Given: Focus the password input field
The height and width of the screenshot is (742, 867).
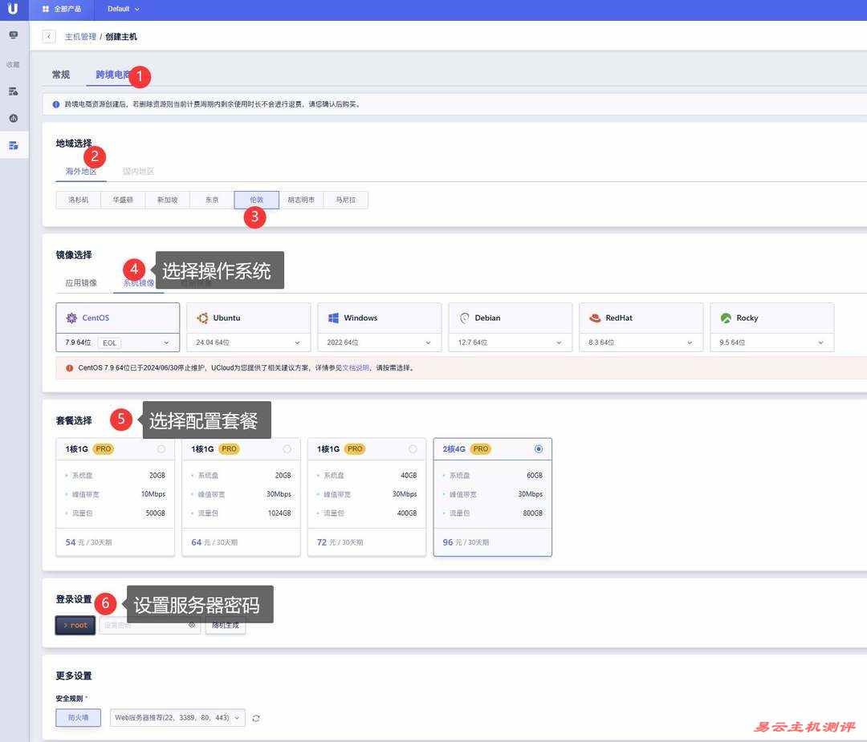Looking at the screenshot, I should [149, 626].
